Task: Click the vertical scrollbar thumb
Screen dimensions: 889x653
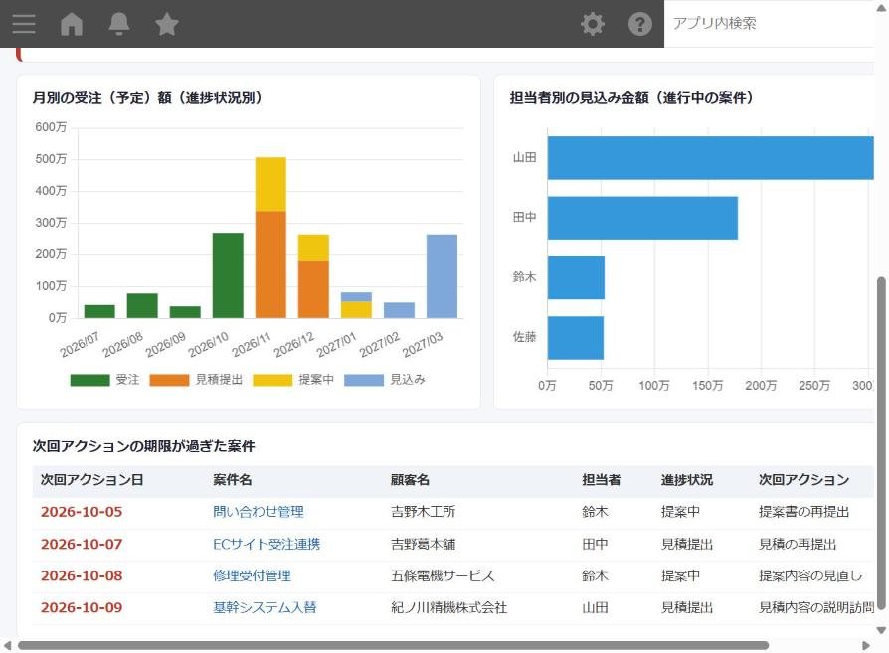Action: [x=881, y=444]
